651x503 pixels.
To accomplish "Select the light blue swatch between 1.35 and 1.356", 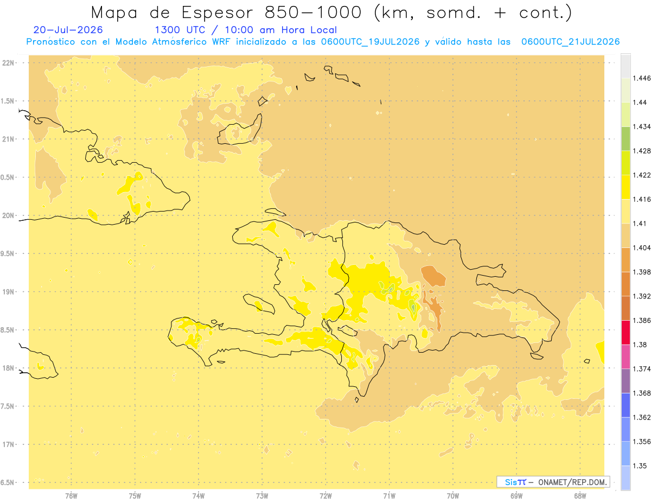I will pyautogui.click(x=626, y=453).
